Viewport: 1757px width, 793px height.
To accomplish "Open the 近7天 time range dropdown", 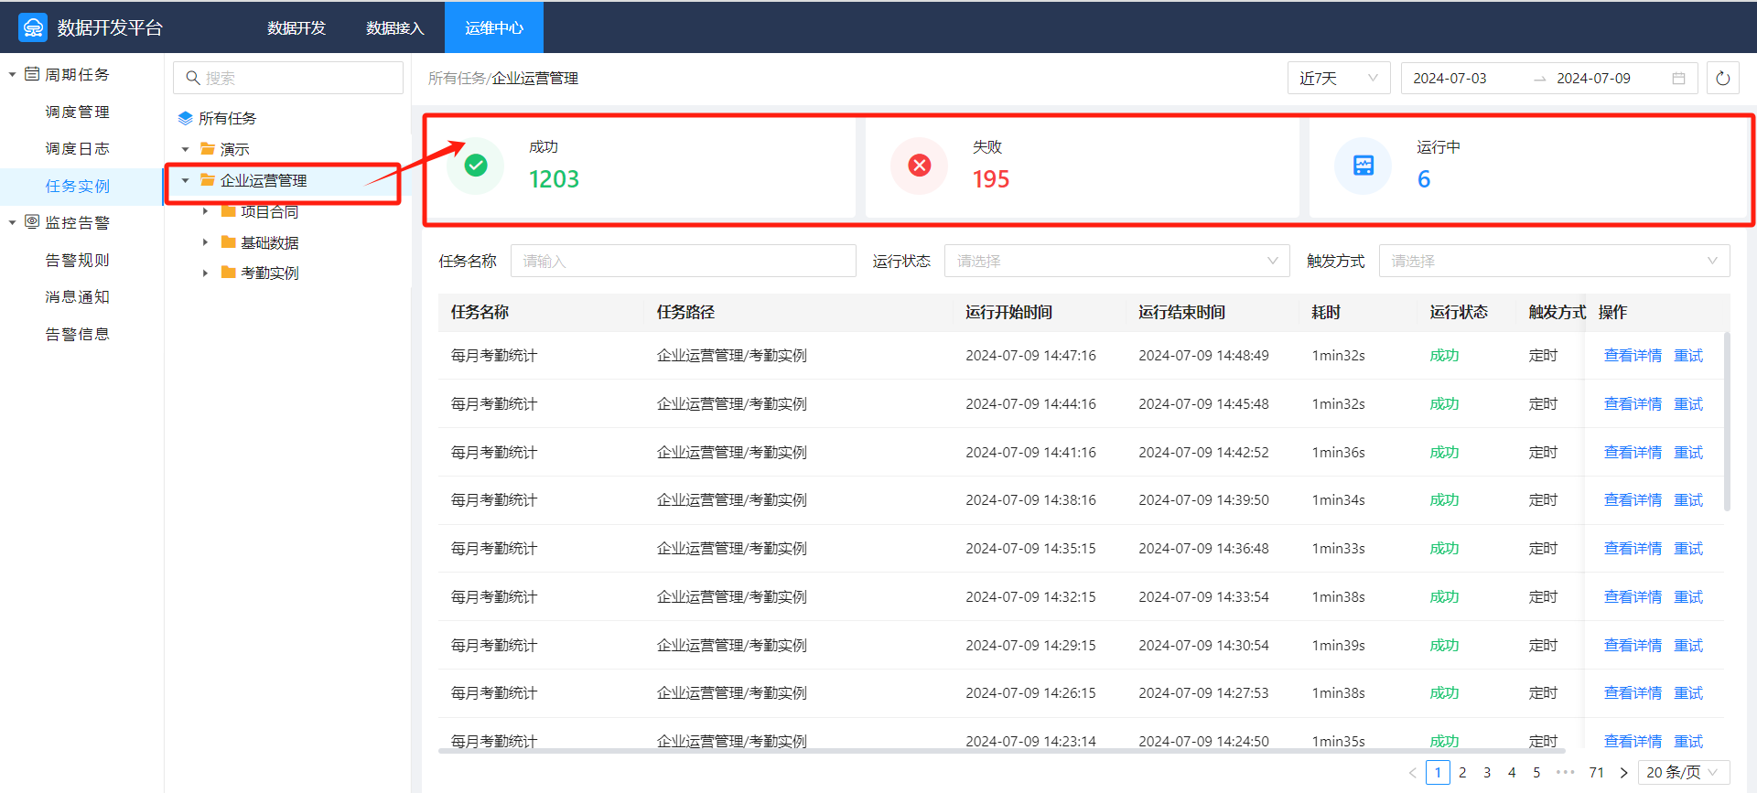I will [1338, 79].
